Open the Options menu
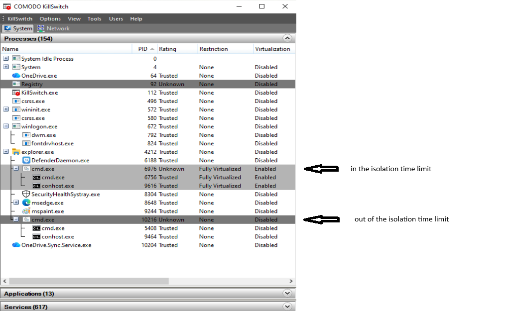The width and height of the screenshot is (508, 311). coord(50,19)
